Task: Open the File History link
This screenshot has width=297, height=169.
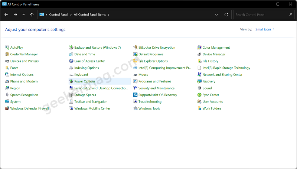Action: pyautogui.click(x=210, y=61)
